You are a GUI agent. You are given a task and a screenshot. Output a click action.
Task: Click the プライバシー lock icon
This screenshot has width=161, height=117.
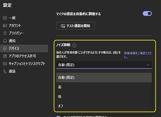5,33
